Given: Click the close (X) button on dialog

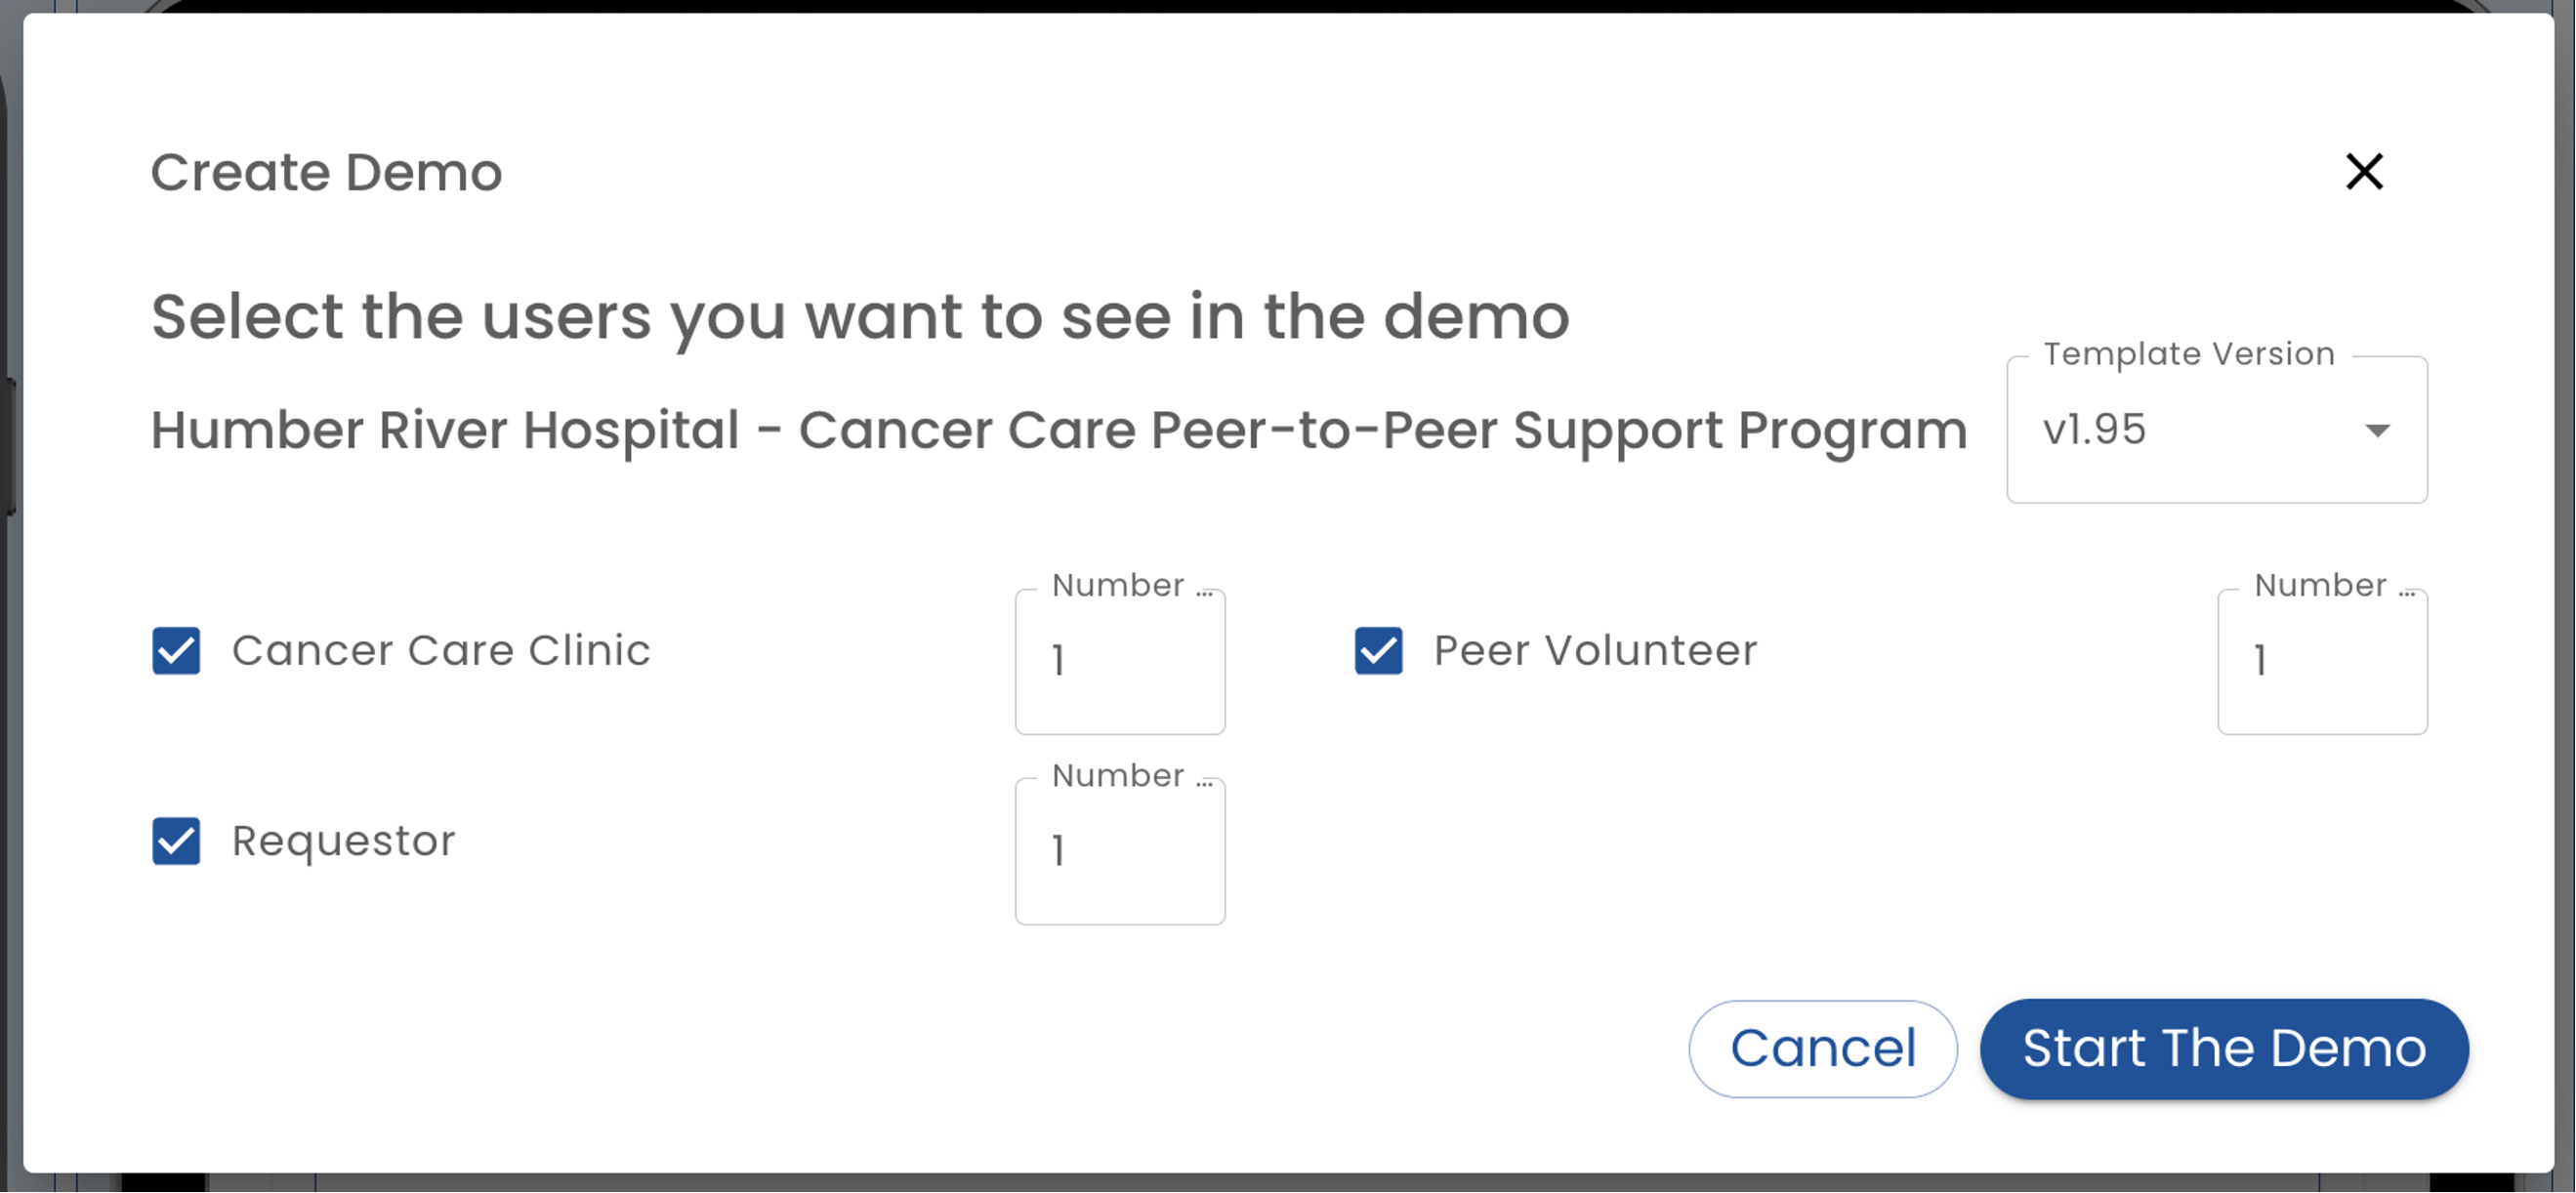Looking at the screenshot, I should click(2366, 171).
